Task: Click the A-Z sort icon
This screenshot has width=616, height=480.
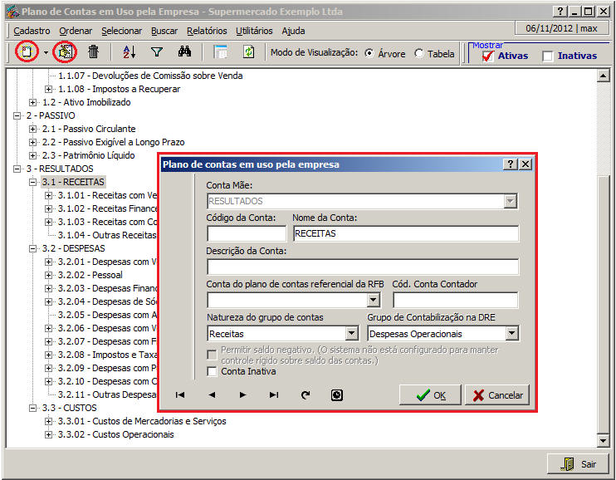Action: pyautogui.click(x=129, y=52)
